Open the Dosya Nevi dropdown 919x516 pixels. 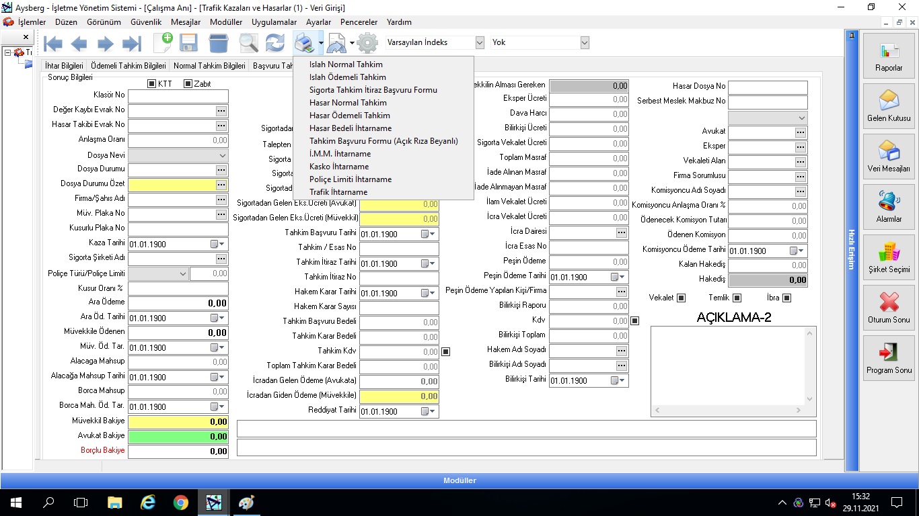(x=222, y=155)
